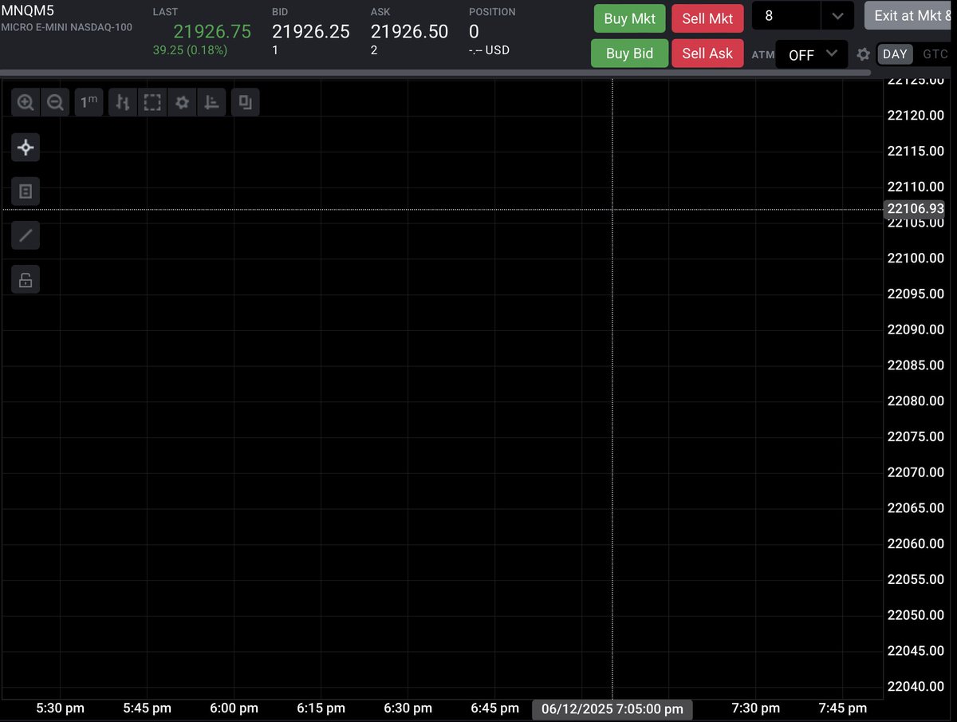This screenshot has width=957, height=722.
Task: Select the crosshair cursor tool
Action: (26, 147)
